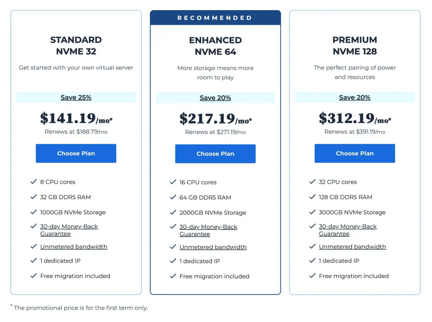Open the Standard plan Save 25% link

[76, 97]
